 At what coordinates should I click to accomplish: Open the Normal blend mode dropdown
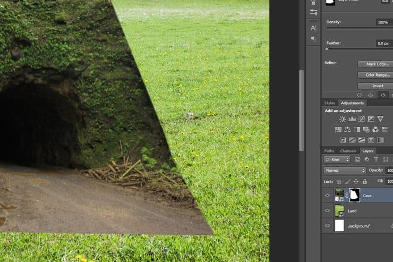pos(344,171)
